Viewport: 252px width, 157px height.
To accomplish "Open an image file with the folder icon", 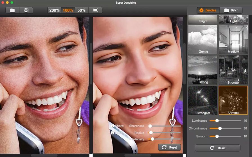I will point(12,10).
